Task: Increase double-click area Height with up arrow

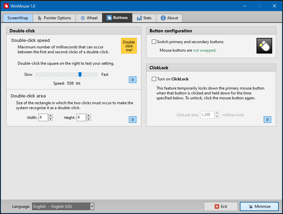Action: click(x=89, y=116)
